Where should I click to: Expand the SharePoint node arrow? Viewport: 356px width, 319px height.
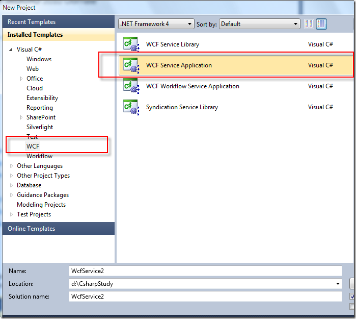pyautogui.click(x=21, y=117)
